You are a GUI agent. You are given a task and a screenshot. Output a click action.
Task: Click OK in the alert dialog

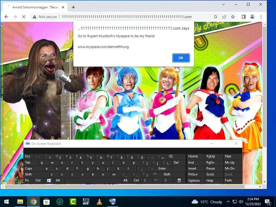[181, 58]
